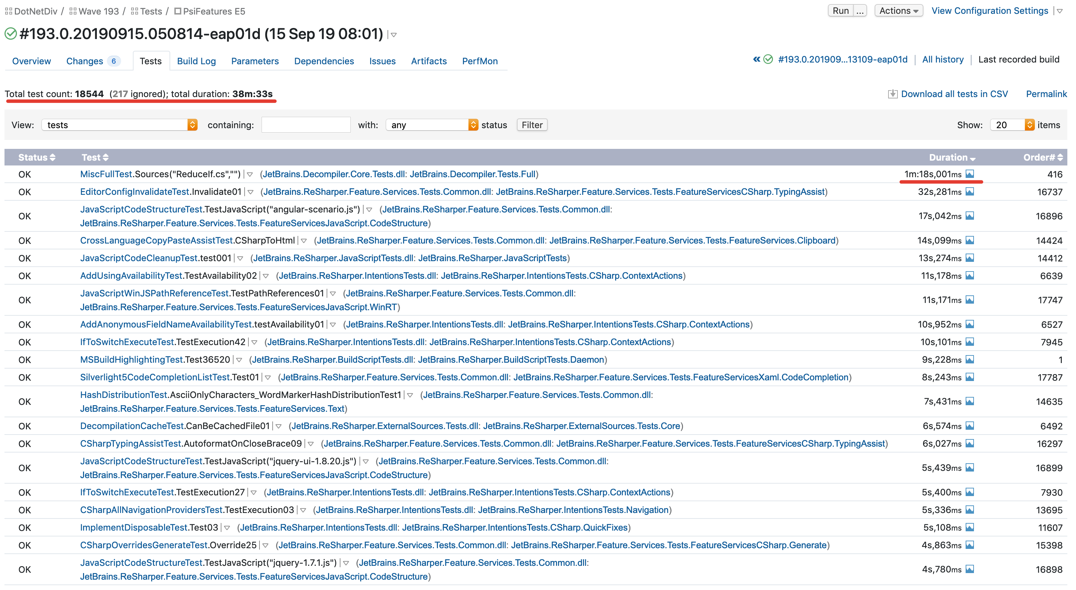The width and height of the screenshot is (1076, 590).
Task: Expand the build number dropdown arrow
Action: (393, 35)
